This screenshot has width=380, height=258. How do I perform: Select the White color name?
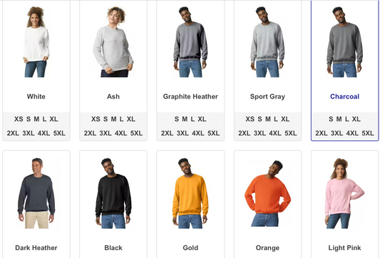coord(36,96)
